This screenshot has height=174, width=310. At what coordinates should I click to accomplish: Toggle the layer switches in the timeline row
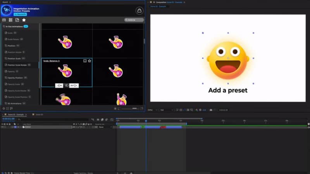point(85,127)
